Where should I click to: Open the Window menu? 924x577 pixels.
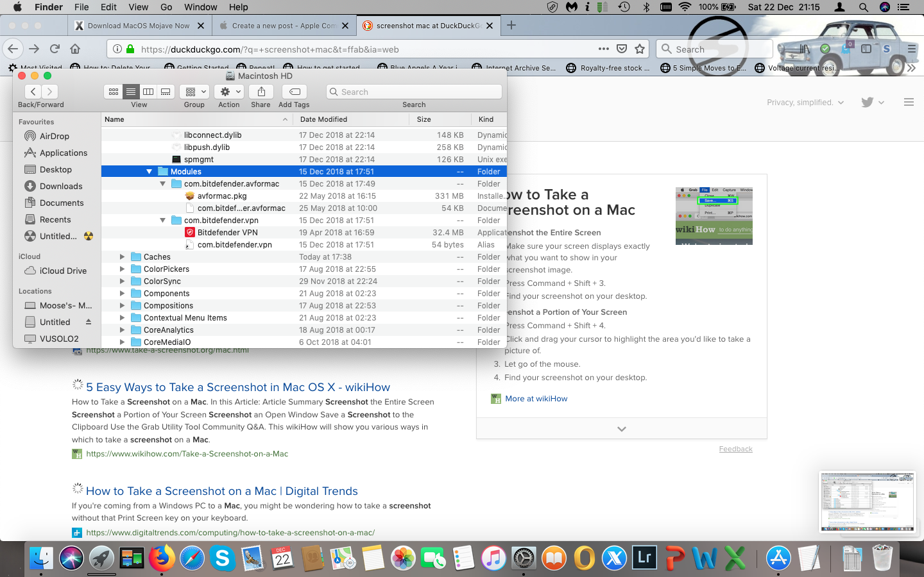[x=200, y=7]
